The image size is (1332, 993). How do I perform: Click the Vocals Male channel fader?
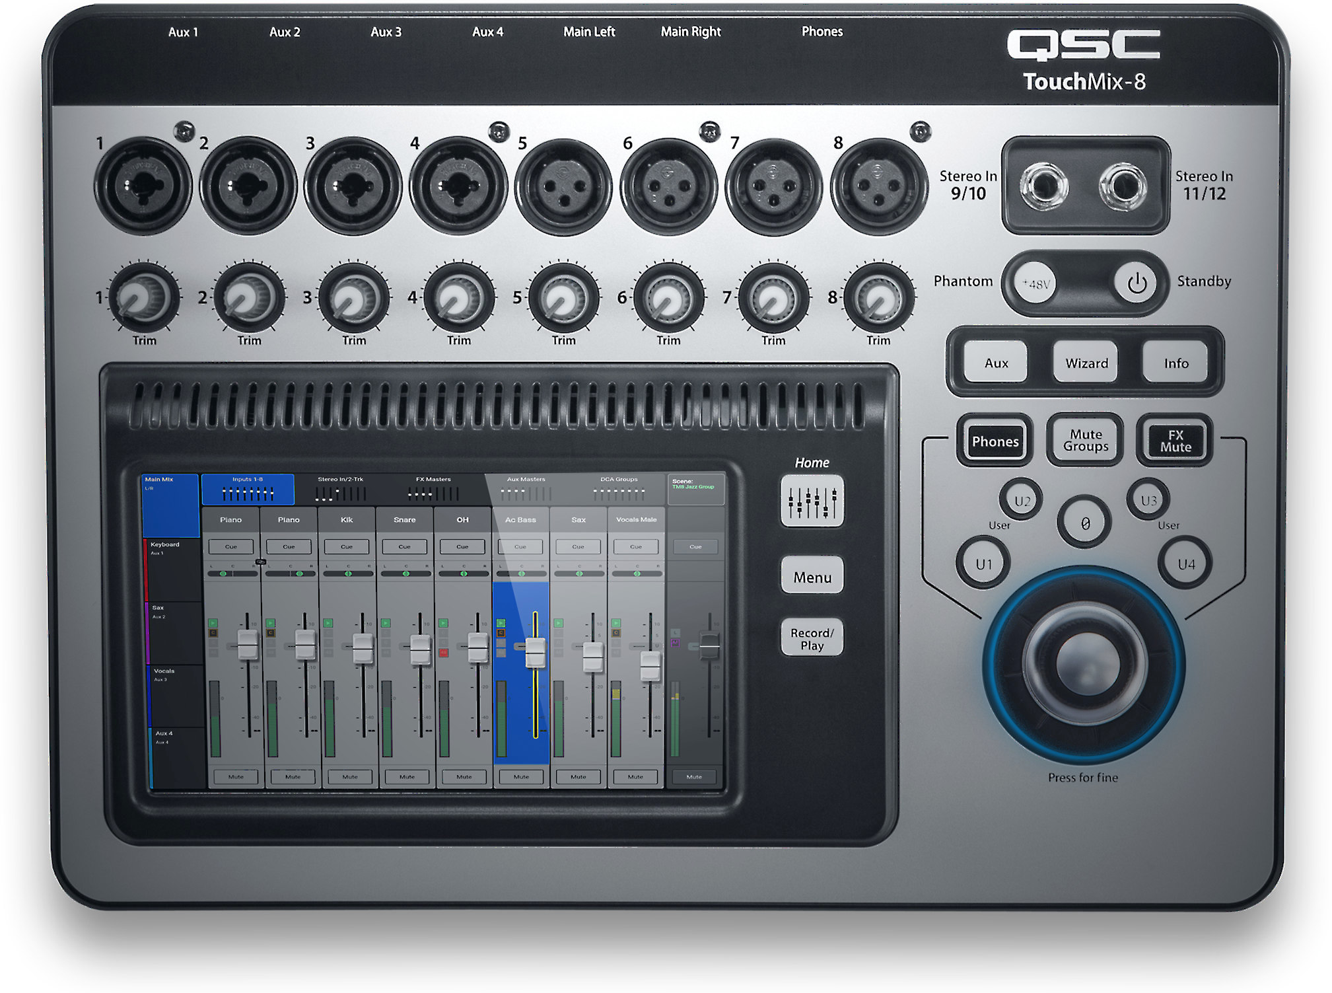click(650, 665)
